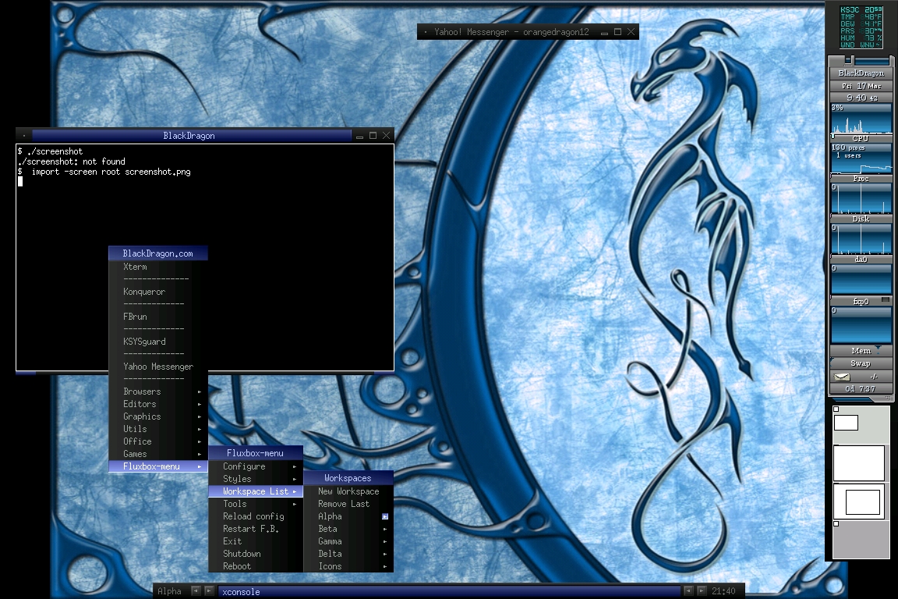Toggle sticky button on Yahoo! Messenger titlebar
The image size is (898, 599).
pos(426,32)
